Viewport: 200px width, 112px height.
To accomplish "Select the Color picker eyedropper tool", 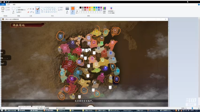I will 31,12.
